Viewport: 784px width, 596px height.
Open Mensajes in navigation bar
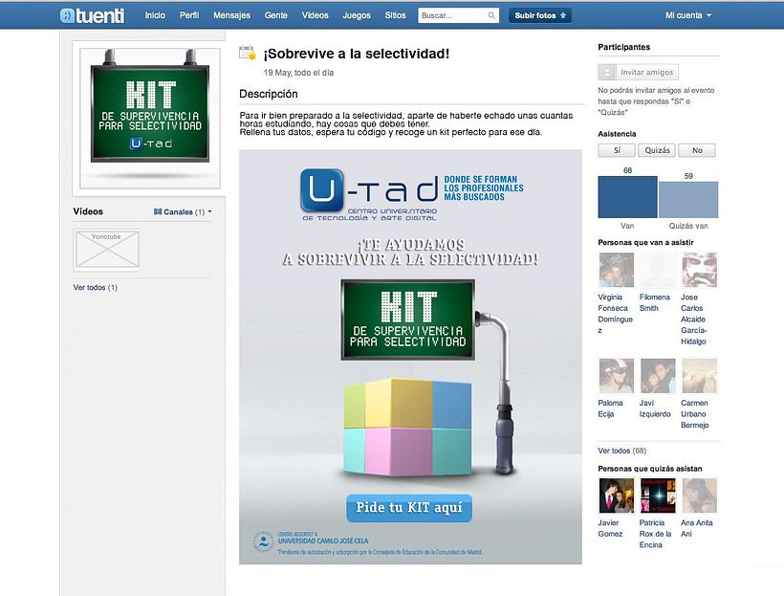[231, 15]
